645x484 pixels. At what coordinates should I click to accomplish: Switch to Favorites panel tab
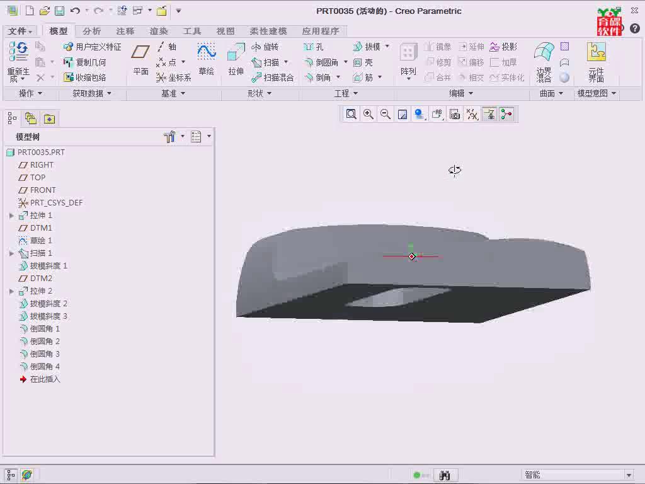coord(49,119)
